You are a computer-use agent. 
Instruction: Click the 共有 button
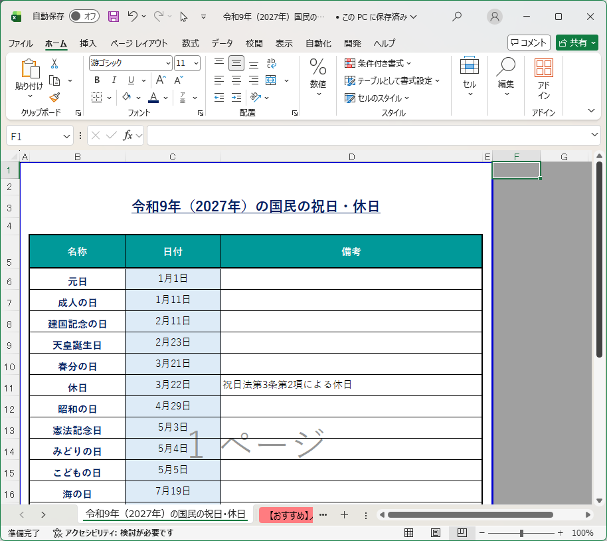[x=576, y=43]
